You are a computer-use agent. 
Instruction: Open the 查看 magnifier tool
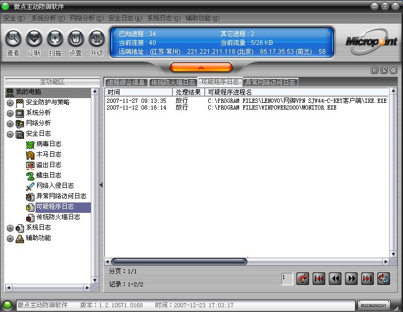[x=13, y=39]
